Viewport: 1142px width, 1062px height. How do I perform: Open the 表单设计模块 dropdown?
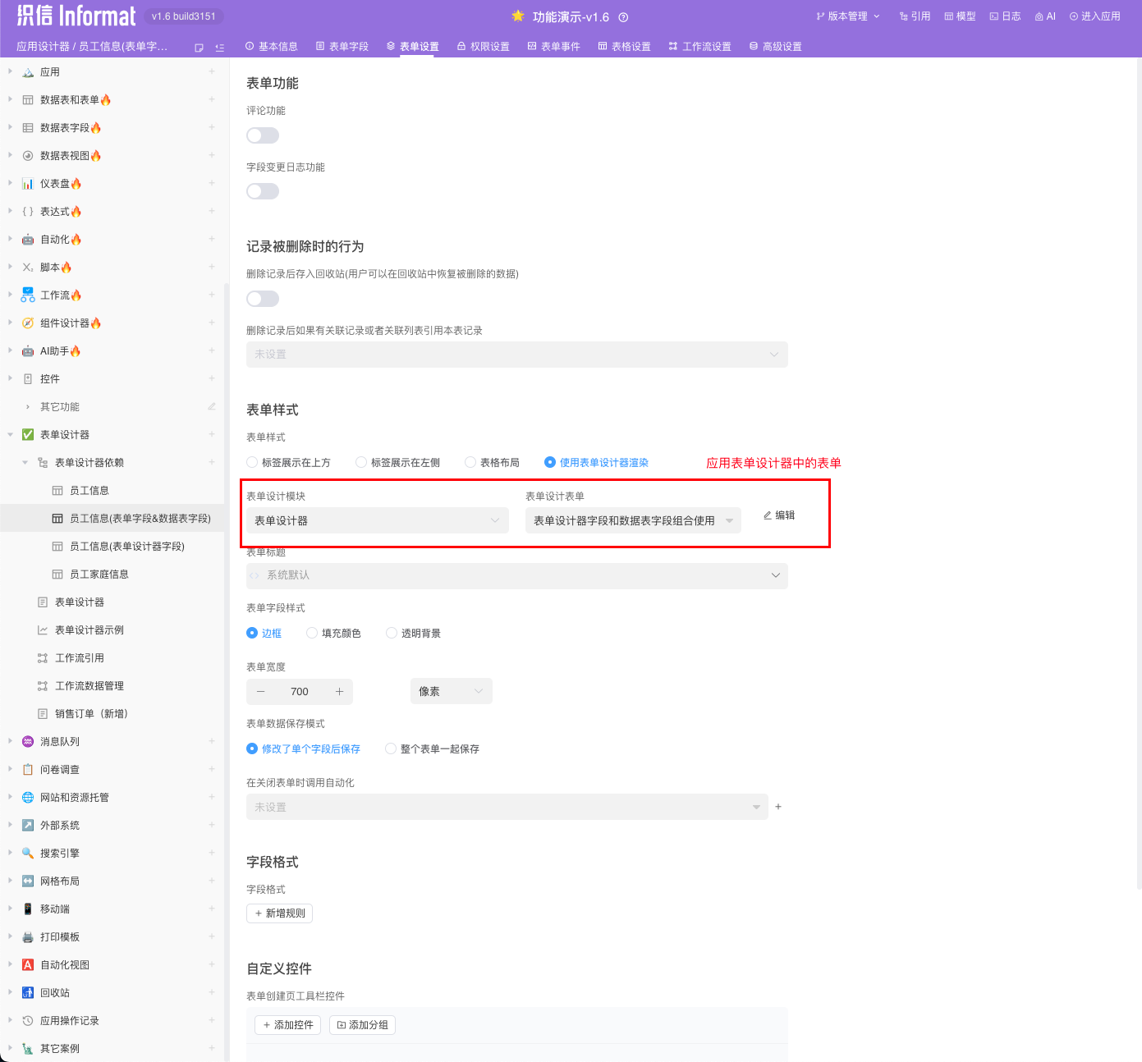377,520
